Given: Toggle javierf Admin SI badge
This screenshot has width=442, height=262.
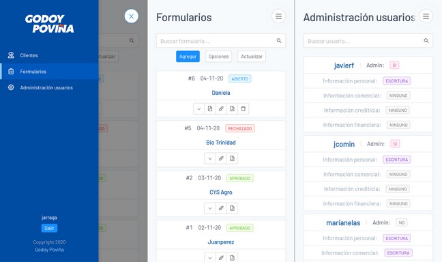Looking at the screenshot, I should (x=394, y=65).
